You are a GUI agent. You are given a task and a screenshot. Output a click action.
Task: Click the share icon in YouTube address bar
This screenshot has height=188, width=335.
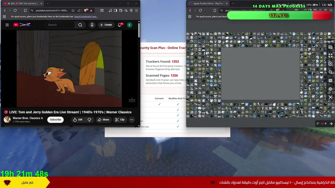coord(79,10)
